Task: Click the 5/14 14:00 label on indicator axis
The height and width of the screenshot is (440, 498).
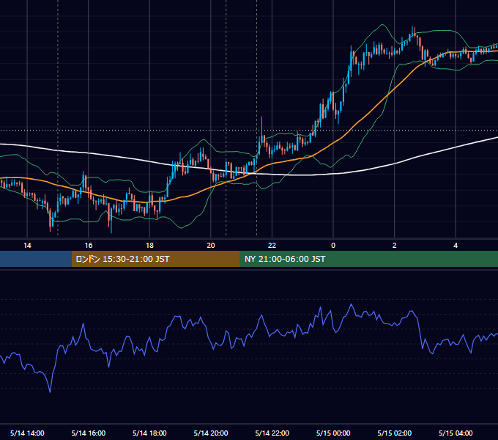Action: (27, 433)
